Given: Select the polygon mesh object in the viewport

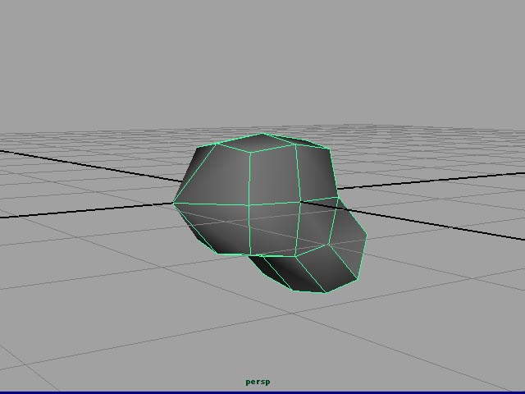Looking at the screenshot, I should 270,213.
